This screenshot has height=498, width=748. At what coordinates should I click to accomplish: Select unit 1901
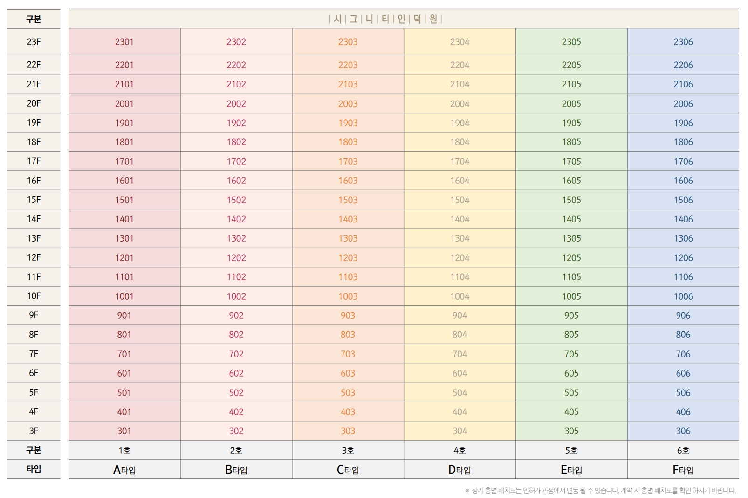(124, 123)
